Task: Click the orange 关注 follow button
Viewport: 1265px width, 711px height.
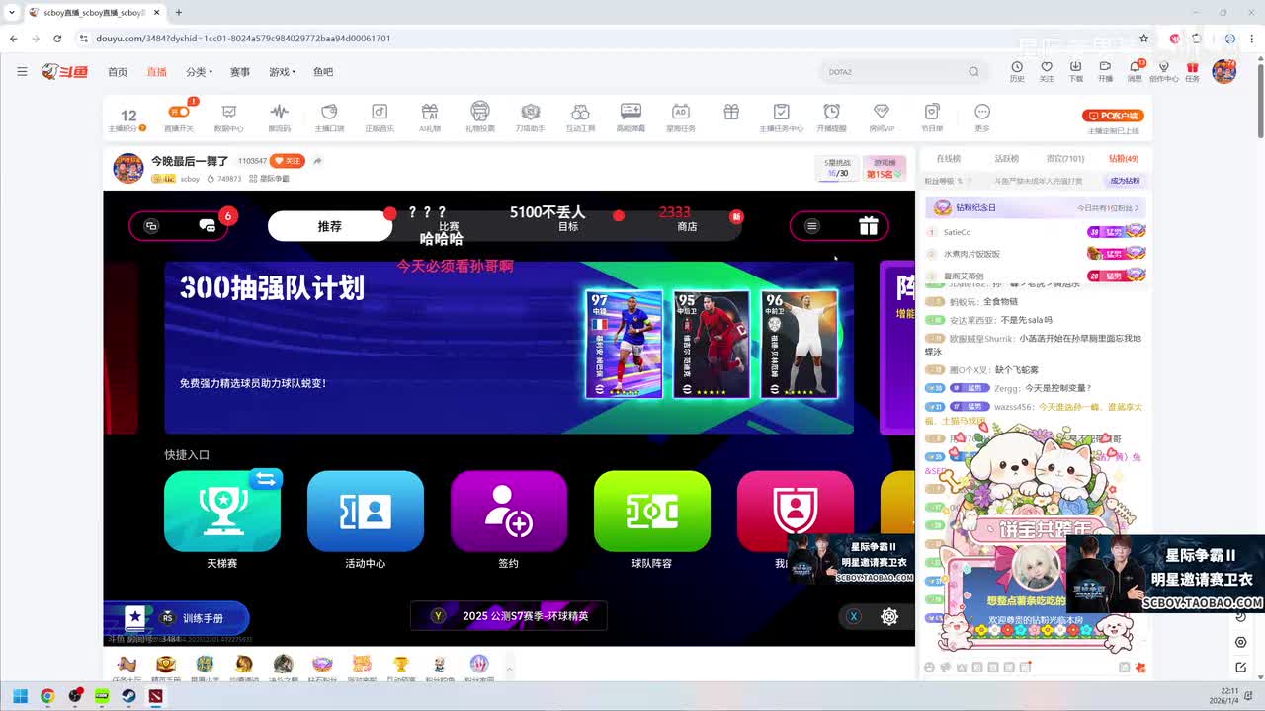Action: pyautogui.click(x=288, y=161)
